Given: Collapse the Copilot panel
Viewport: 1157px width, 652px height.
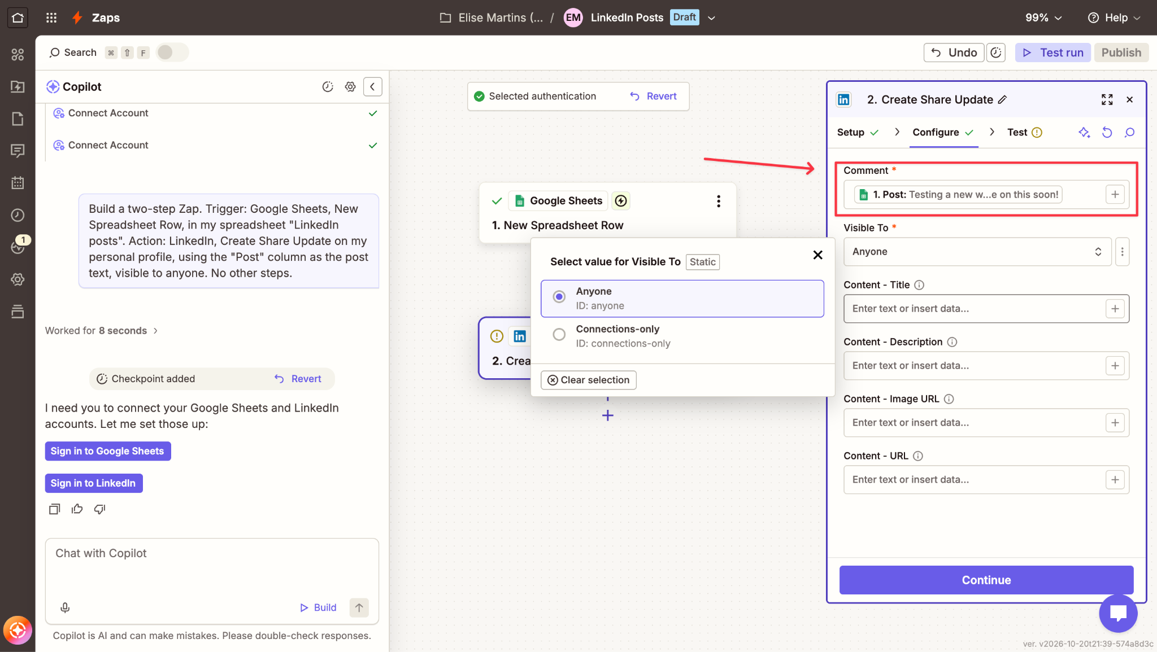Looking at the screenshot, I should pos(372,86).
